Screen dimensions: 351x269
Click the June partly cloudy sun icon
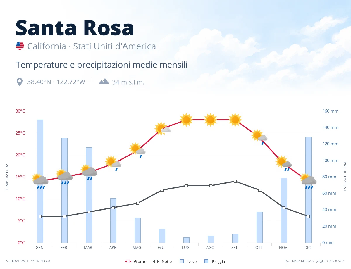tap(162, 129)
